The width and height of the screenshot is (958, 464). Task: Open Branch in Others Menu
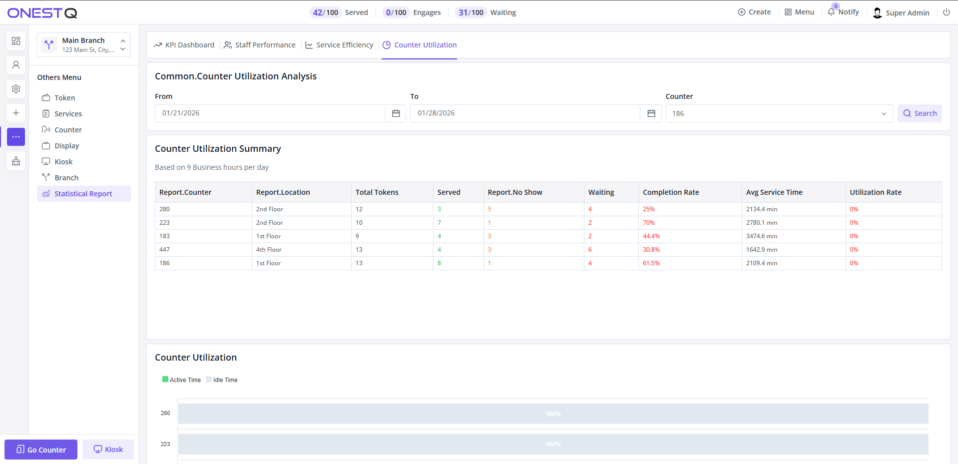point(84,178)
